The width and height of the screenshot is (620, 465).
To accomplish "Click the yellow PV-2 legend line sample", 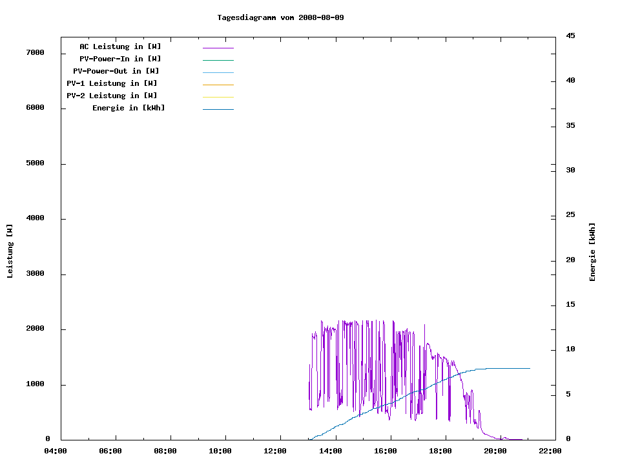I will click(x=218, y=97).
